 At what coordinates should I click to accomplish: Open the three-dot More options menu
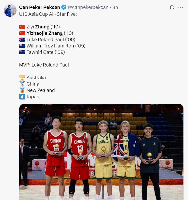pyautogui.click(x=181, y=7)
